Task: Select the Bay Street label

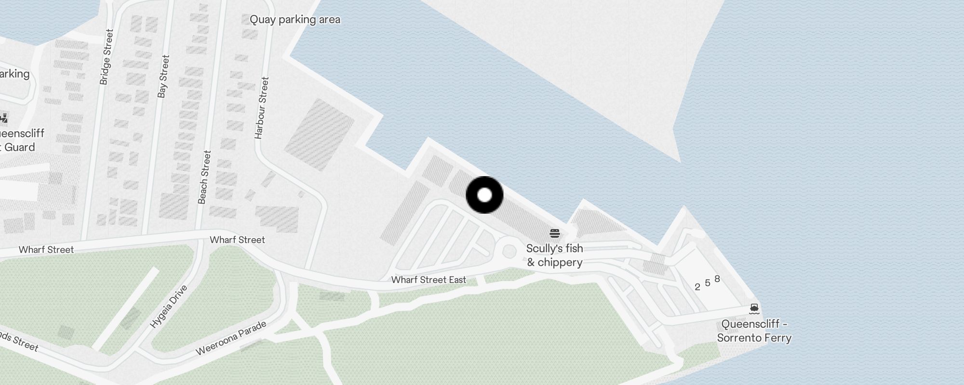Action: pos(163,77)
